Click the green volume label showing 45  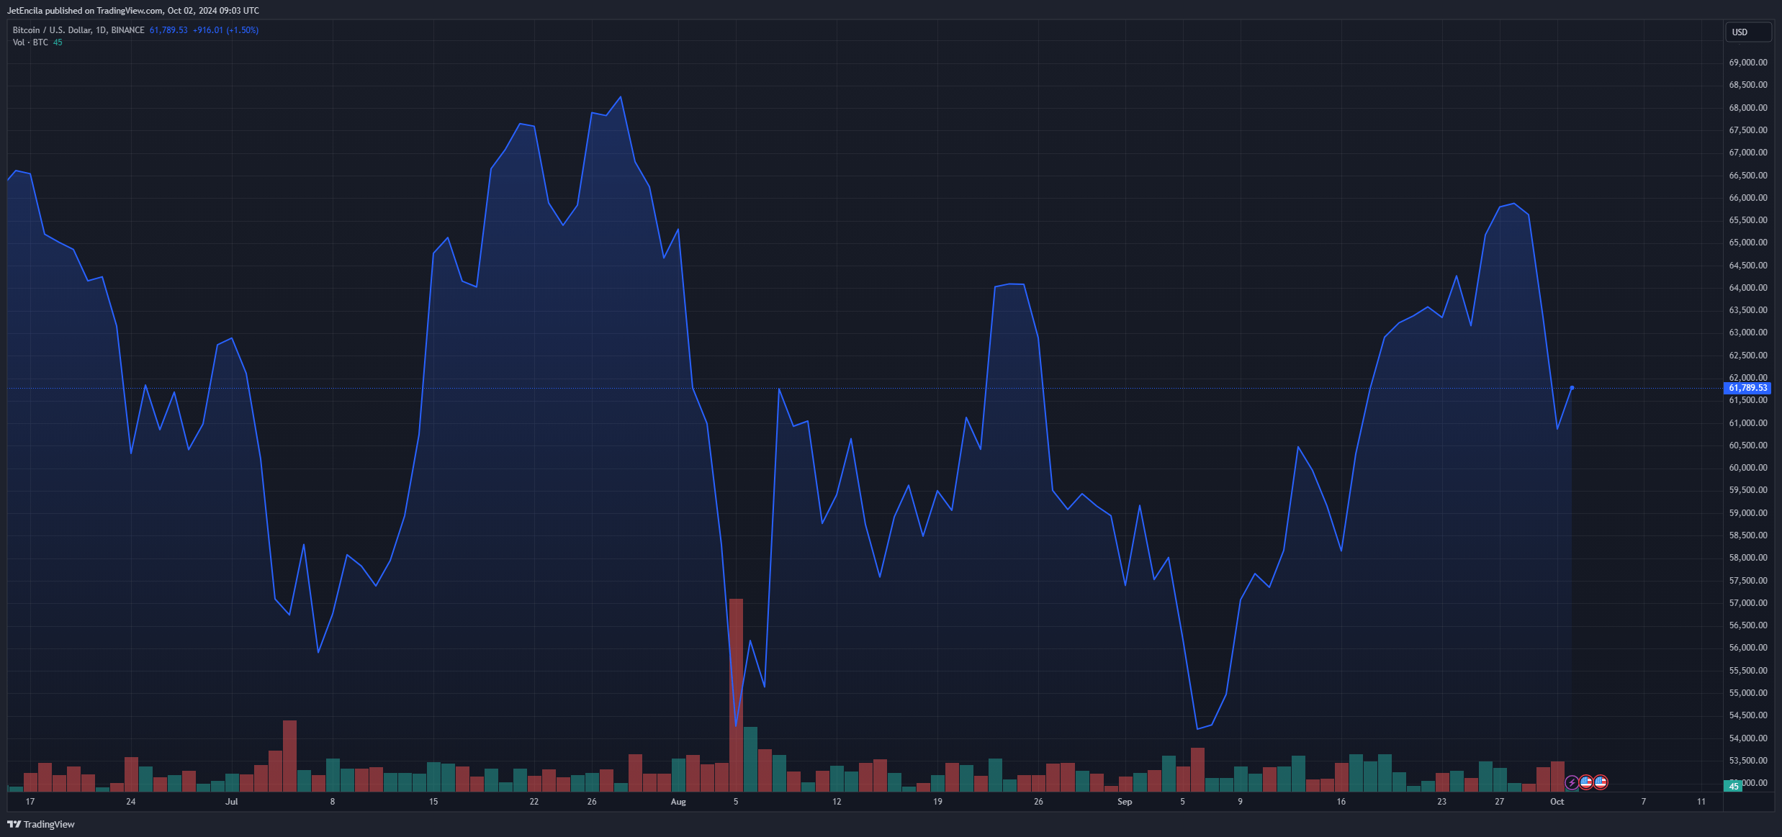[x=1734, y=786]
